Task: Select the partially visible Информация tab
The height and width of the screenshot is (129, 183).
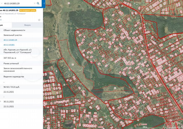Action: [x=6, y=25]
